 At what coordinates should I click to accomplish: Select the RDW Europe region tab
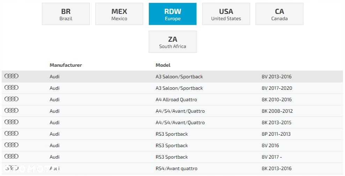click(173, 14)
